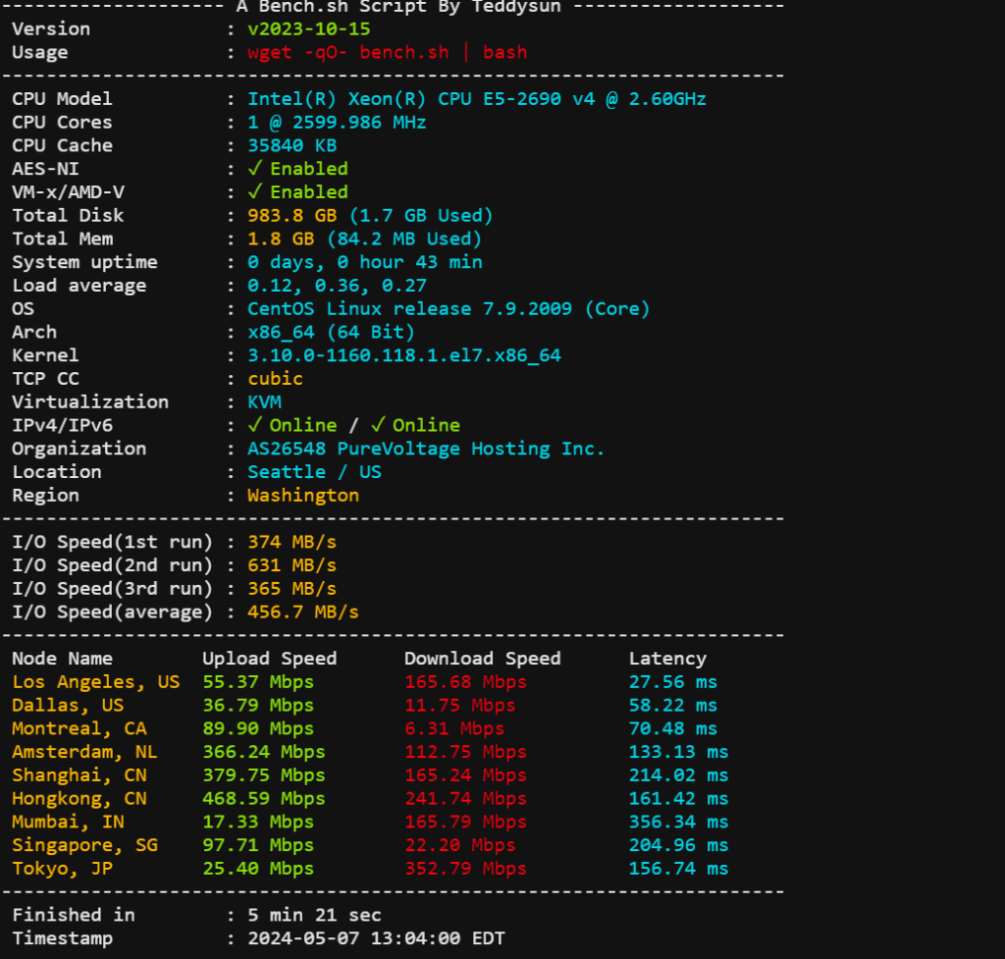Click the I/O Speed average value 456.7 MB/s
This screenshot has height=959, width=1005.
(x=302, y=612)
